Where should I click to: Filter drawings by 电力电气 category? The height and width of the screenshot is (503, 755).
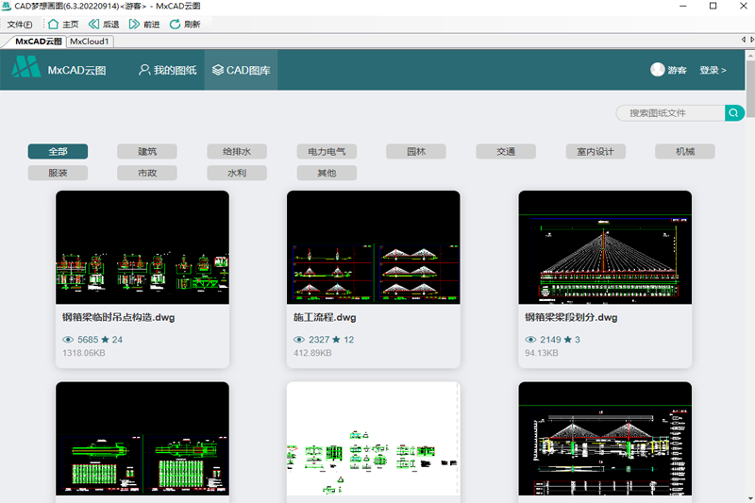coord(327,151)
